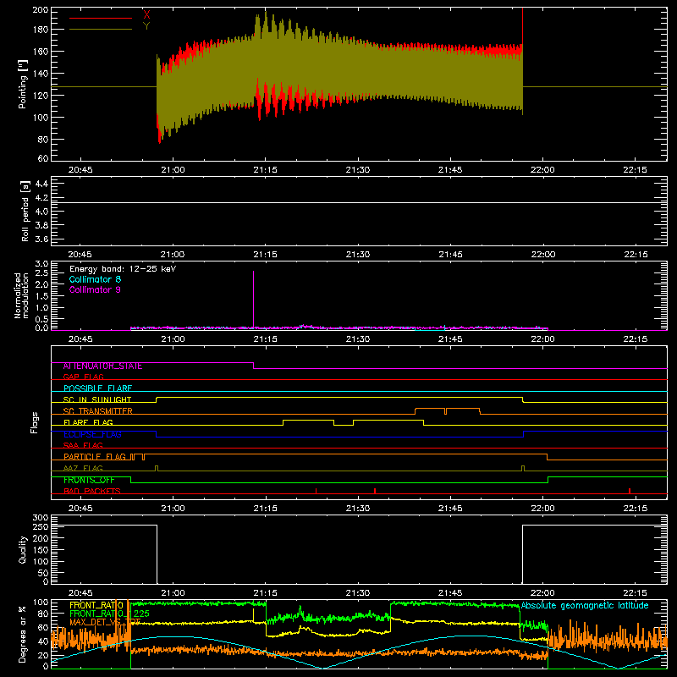Click the olive Y legend line sample

[101, 29]
